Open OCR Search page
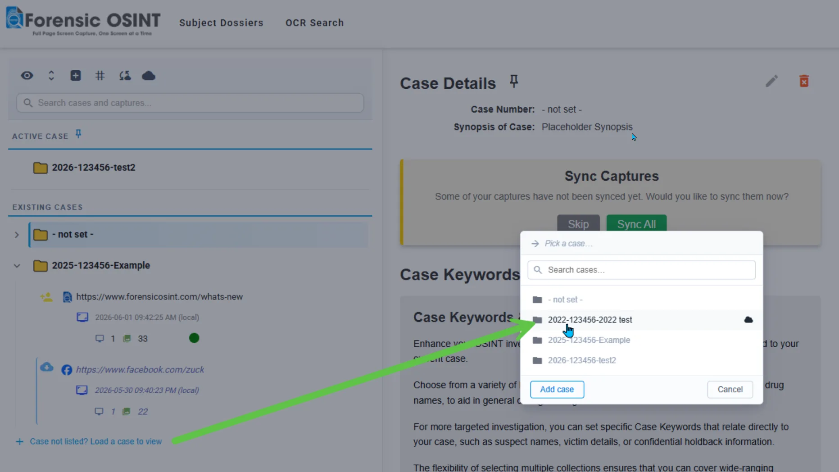Screen dimensions: 839x472 pos(314,23)
